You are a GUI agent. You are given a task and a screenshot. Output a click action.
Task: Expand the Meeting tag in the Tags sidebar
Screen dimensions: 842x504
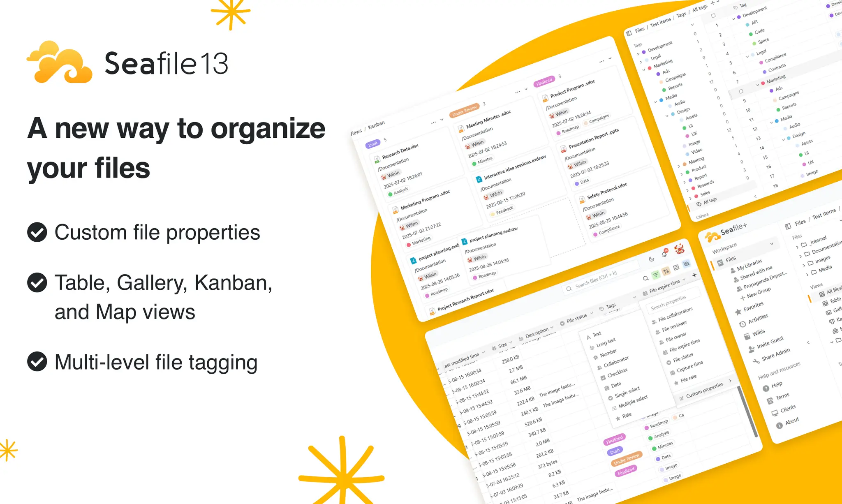(679, 166)
